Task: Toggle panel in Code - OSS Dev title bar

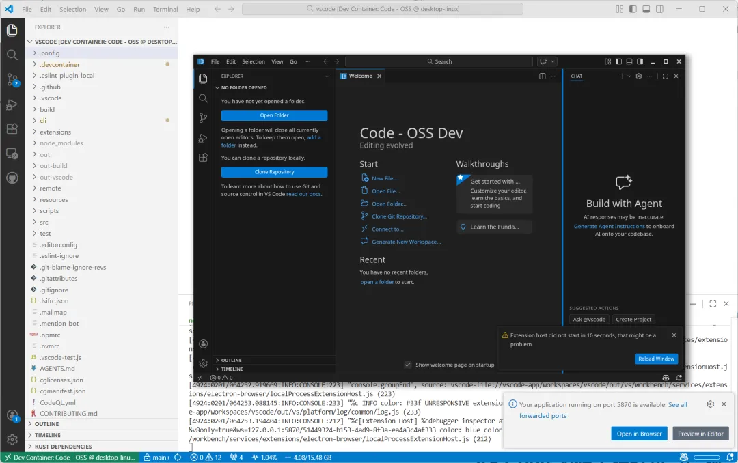Action: (629, 61)
